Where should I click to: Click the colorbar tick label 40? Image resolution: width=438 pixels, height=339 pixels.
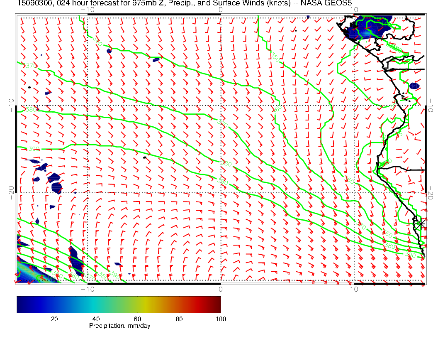(x=96, y=319)
